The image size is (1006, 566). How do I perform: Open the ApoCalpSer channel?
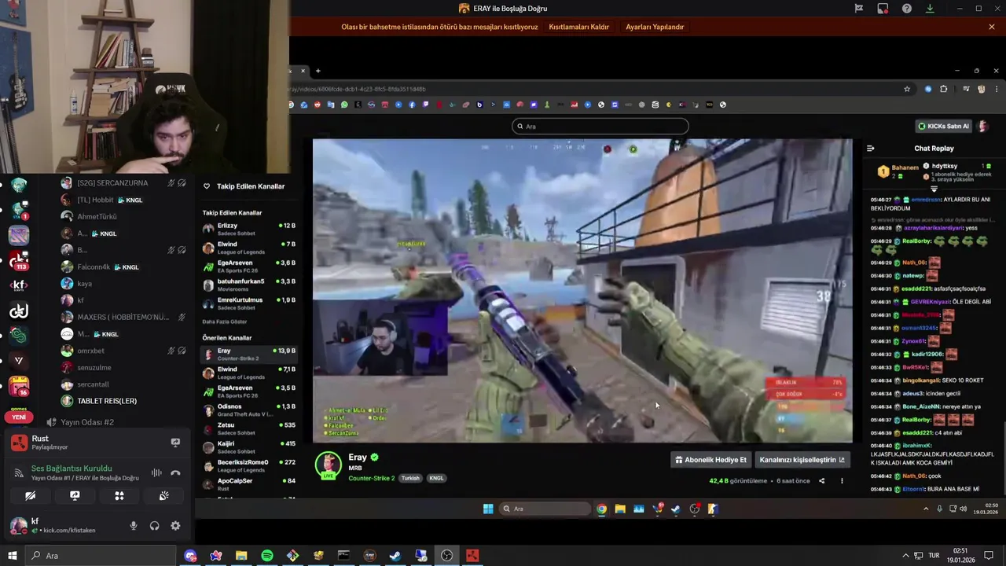[x=248, y=483]
